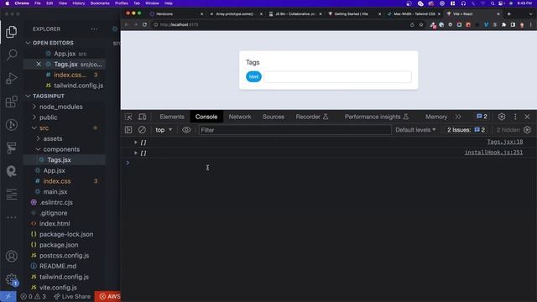The width and height of the screenshot is (537, 302).
Task: Click the remote window indicator in status bar
Action: (x=8, y=296)
